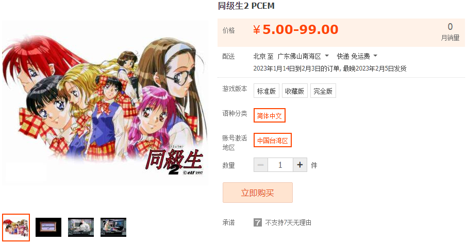Click the 同级生2 PCEM product title

(246, 6)
